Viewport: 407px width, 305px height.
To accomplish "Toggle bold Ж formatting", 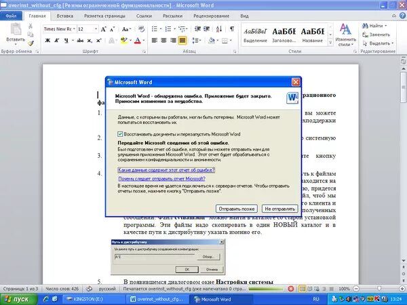I will pos(47,41).
